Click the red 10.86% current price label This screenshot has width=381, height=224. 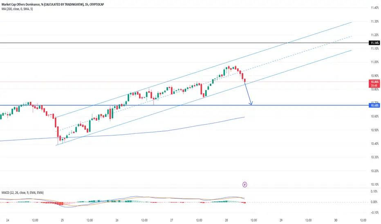[x=374, y=83]
